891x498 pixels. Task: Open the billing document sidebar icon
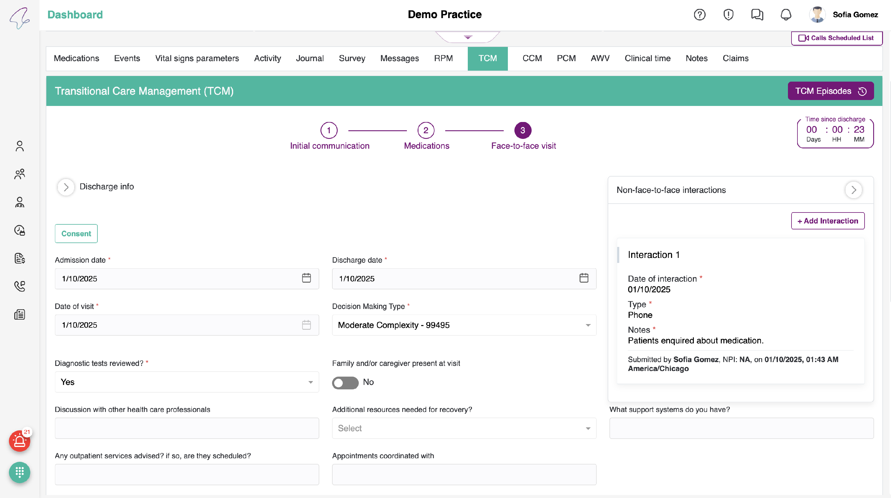tap(20, 258)
